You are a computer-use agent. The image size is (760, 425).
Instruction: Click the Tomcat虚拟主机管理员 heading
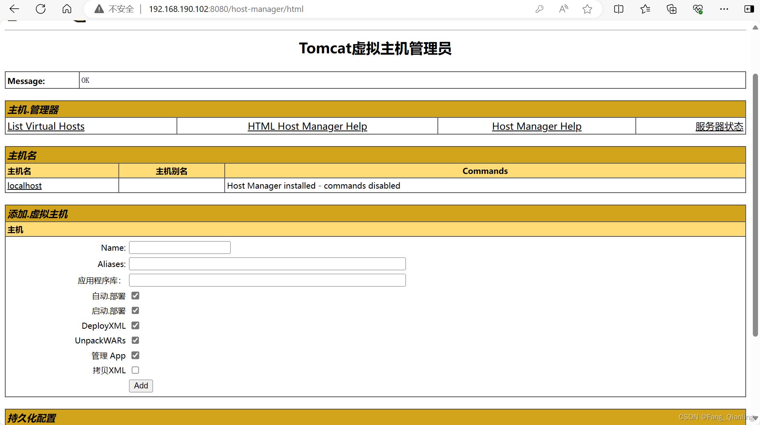[x=375, y=48]
